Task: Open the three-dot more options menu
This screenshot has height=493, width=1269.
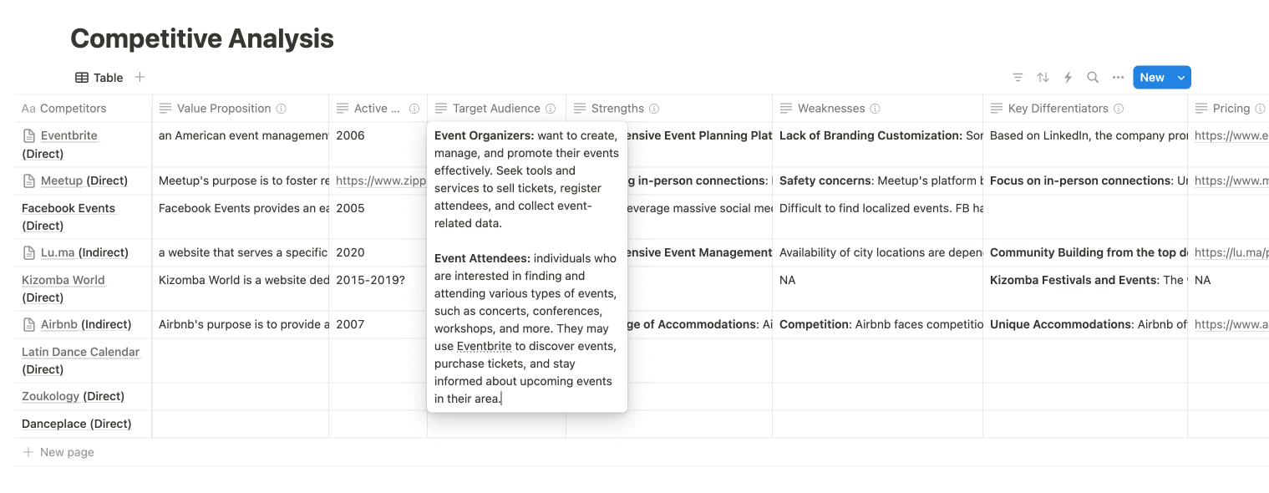Action: (x=1118, y=78)
